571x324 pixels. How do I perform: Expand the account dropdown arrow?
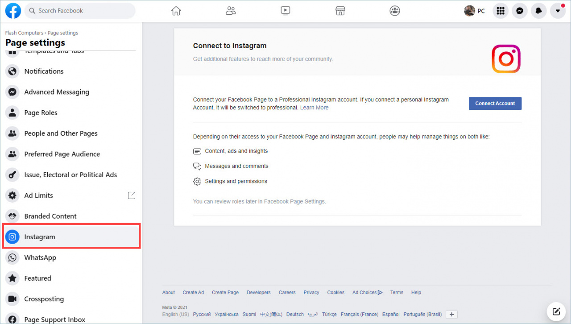click(x=558, y=11)
